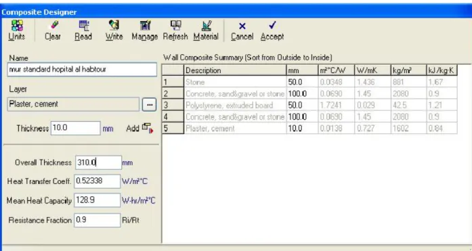
Task: Click the 1602 density cell
Action: (x=408, y=129)
